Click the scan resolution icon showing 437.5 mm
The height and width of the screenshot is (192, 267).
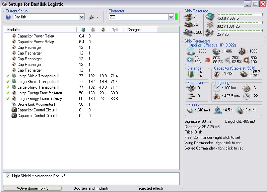pos(217,96)
